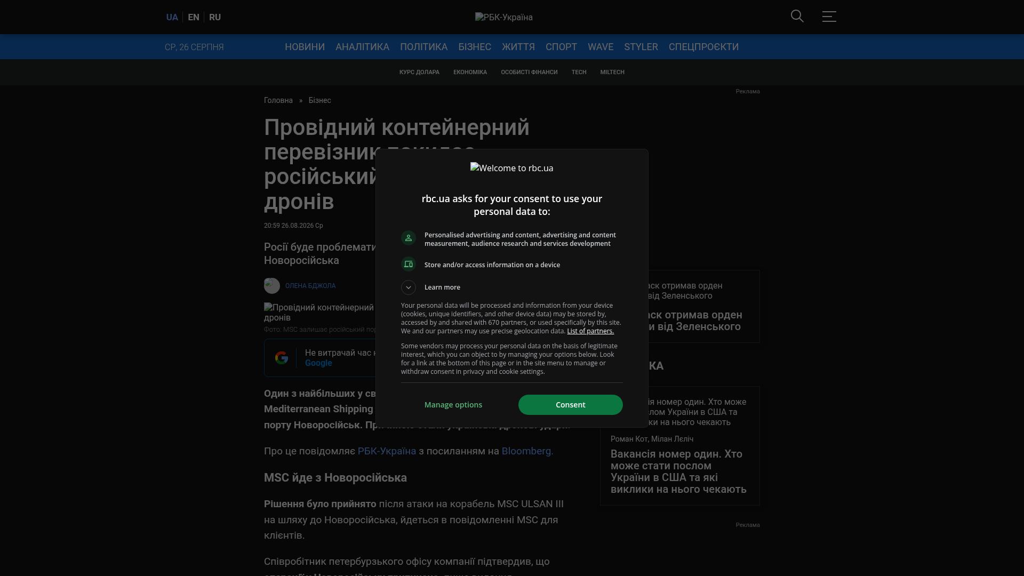Image resolution: width=1024 pixels, height=576 pixels.
Task: Click the Бізнес breadcrumb link
Action: 319,100
